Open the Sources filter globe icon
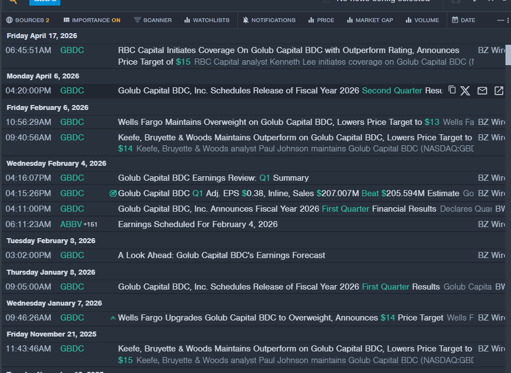 pyautogui.click(x=9, y=20)
